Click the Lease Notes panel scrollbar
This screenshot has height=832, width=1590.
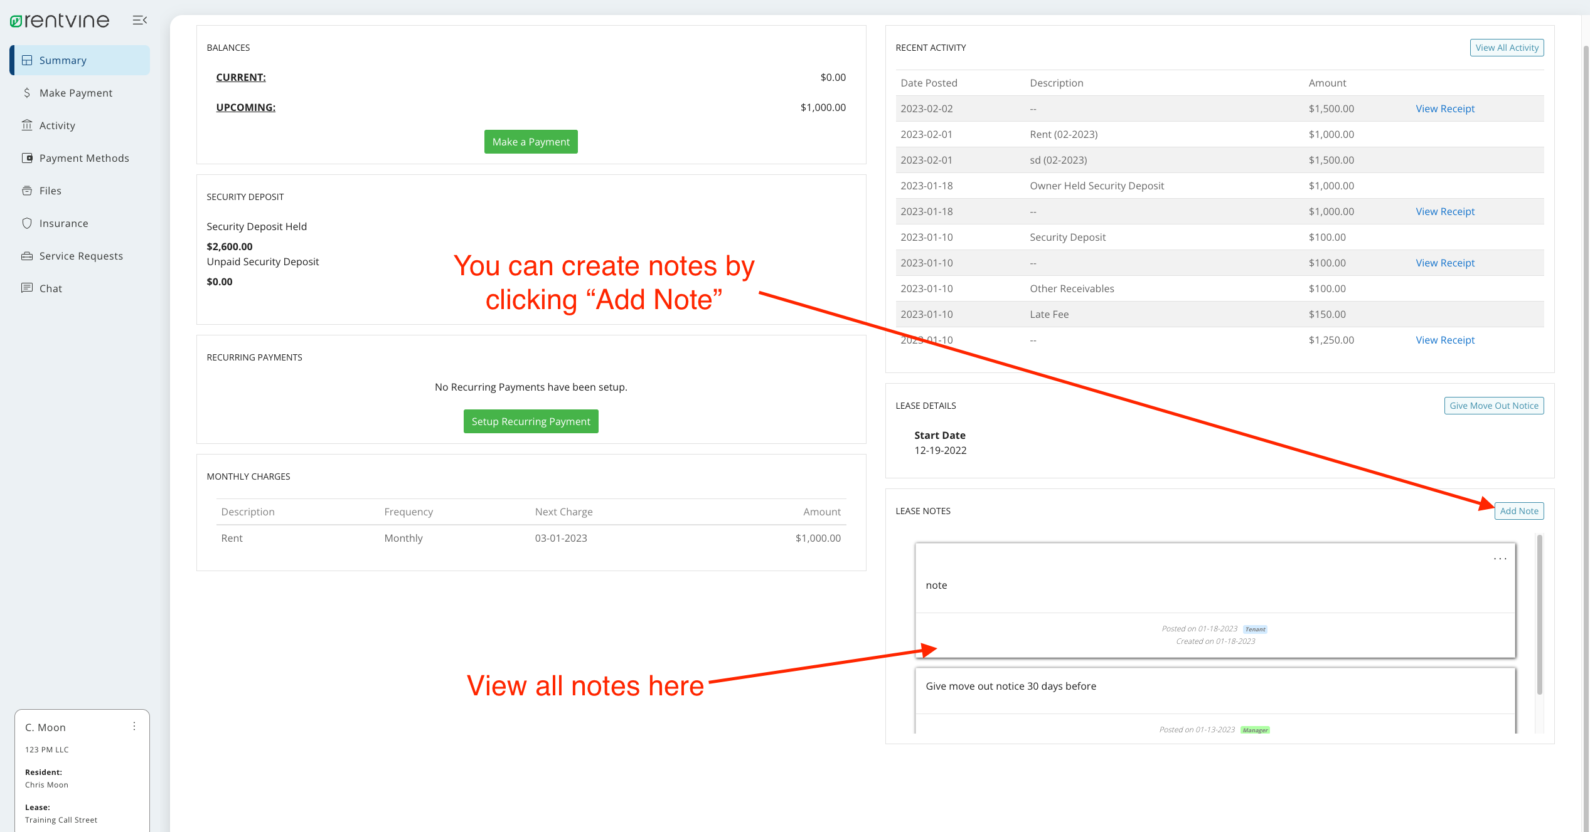coord(1539,614)
